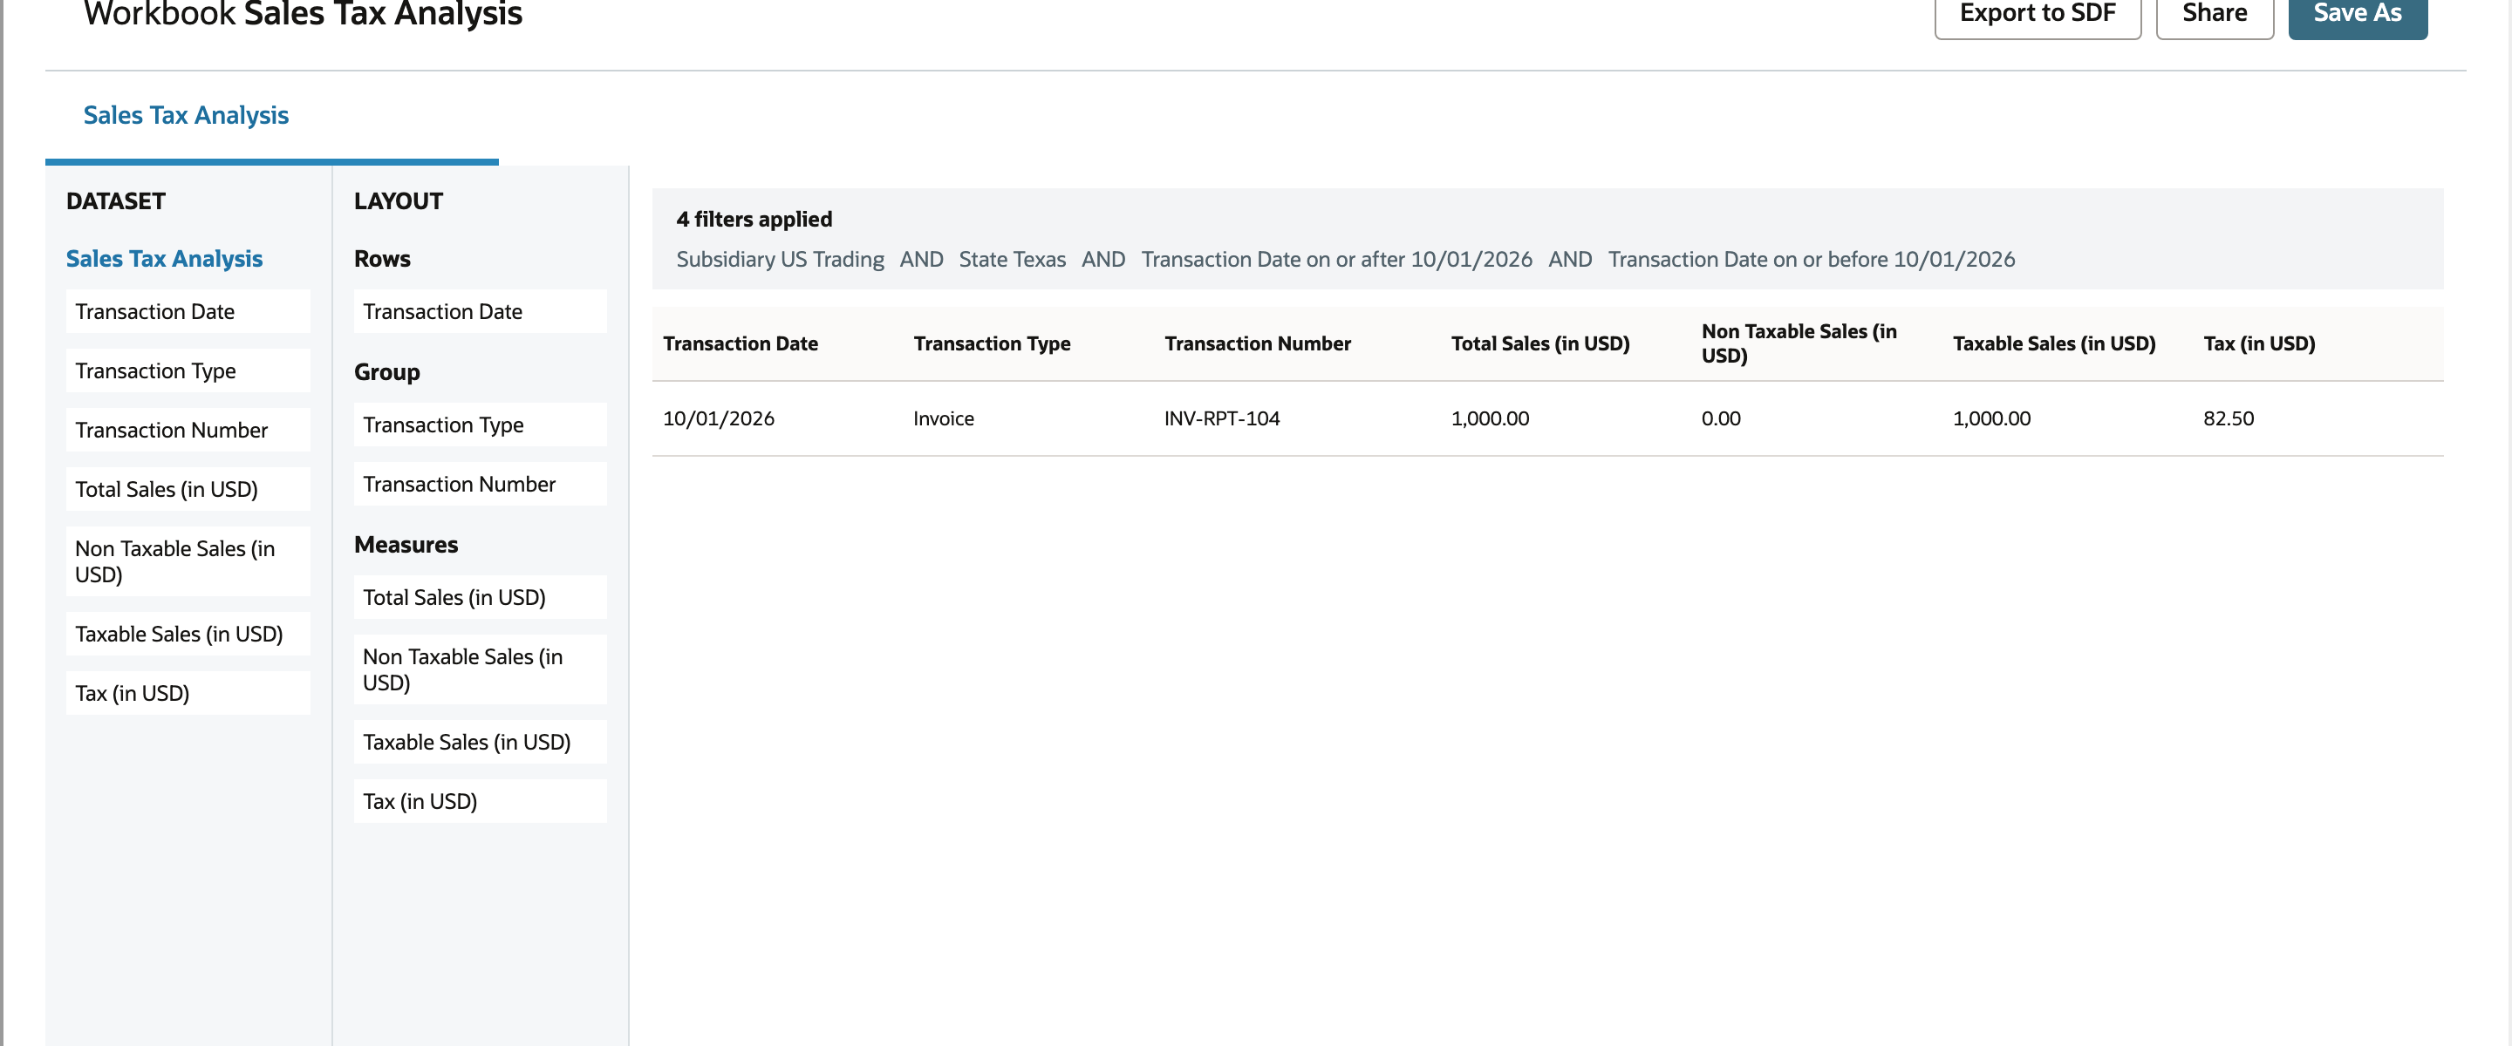
Task: Click Transaction Type under Layout Group
Action: pyautogui.click(x=480, y=425)
